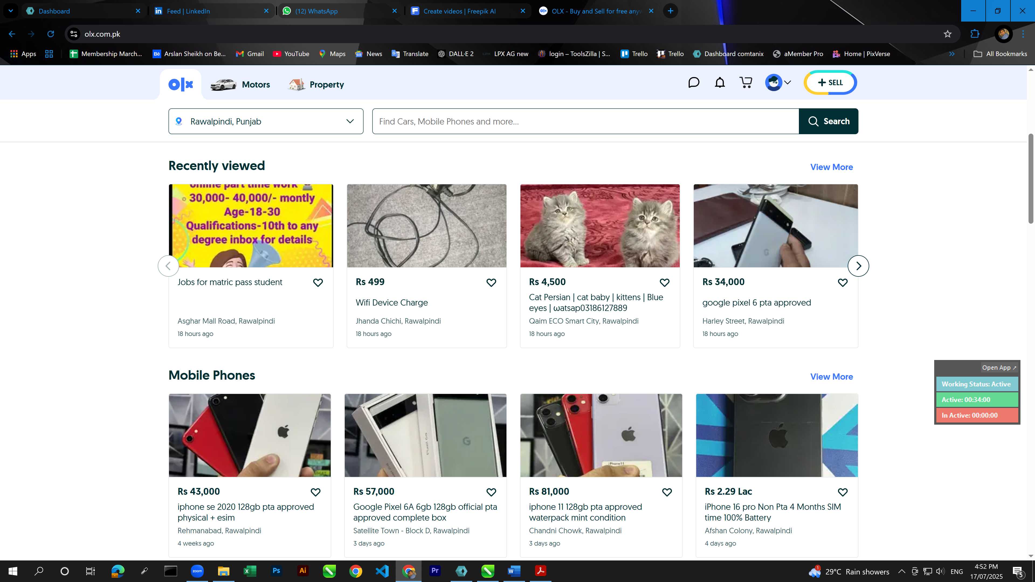Viewport: 1035px width, 582px height.
Task: Open Word from the taskbar
Action: coord(514,571)
